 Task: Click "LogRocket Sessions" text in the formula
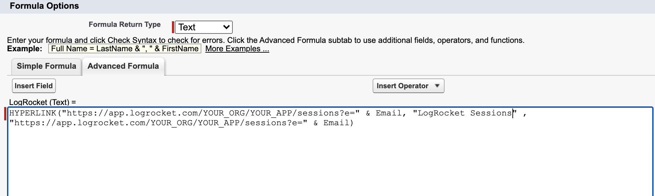click(465, 113)
